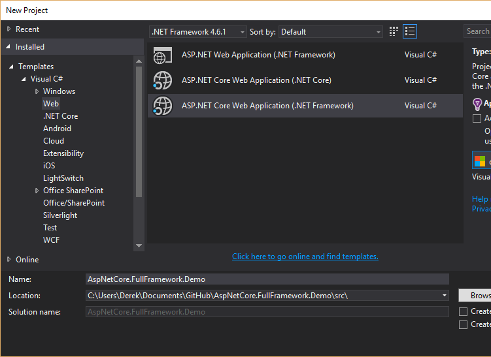Select ASP.NET Core Web Application (.NET Core) template
The height and width of the screenshot is (357, 491).
(x=305, y=80)
